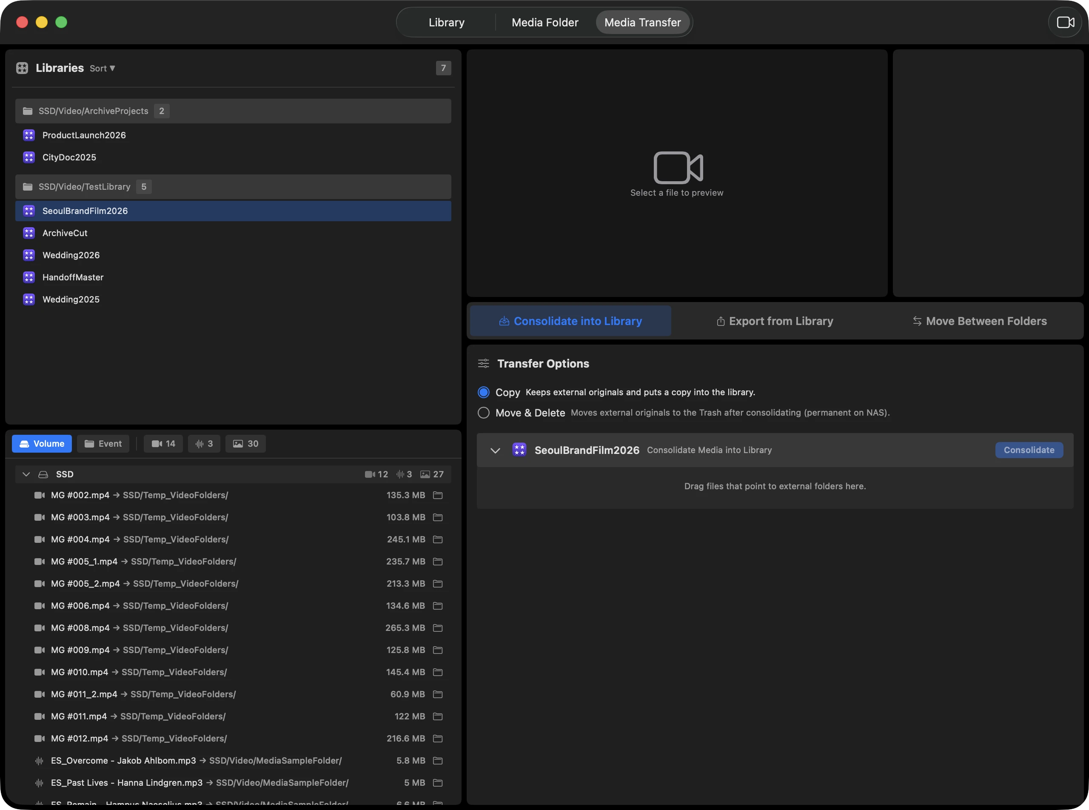
Task: Select the MG #002.mp4 file row
Action: point(233,495)
